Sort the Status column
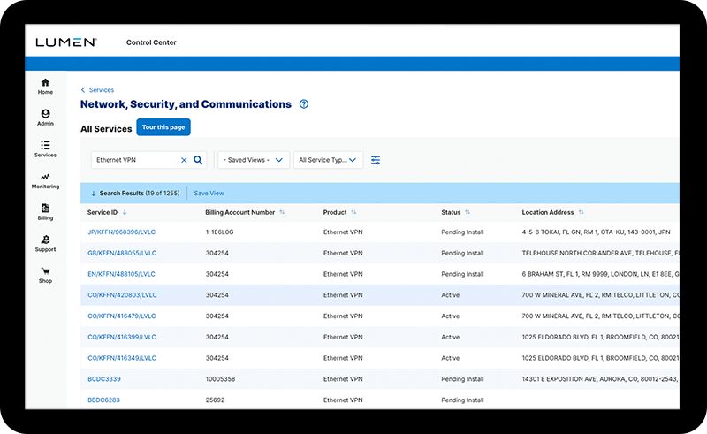The image size is (707, 434). point(468,212)
